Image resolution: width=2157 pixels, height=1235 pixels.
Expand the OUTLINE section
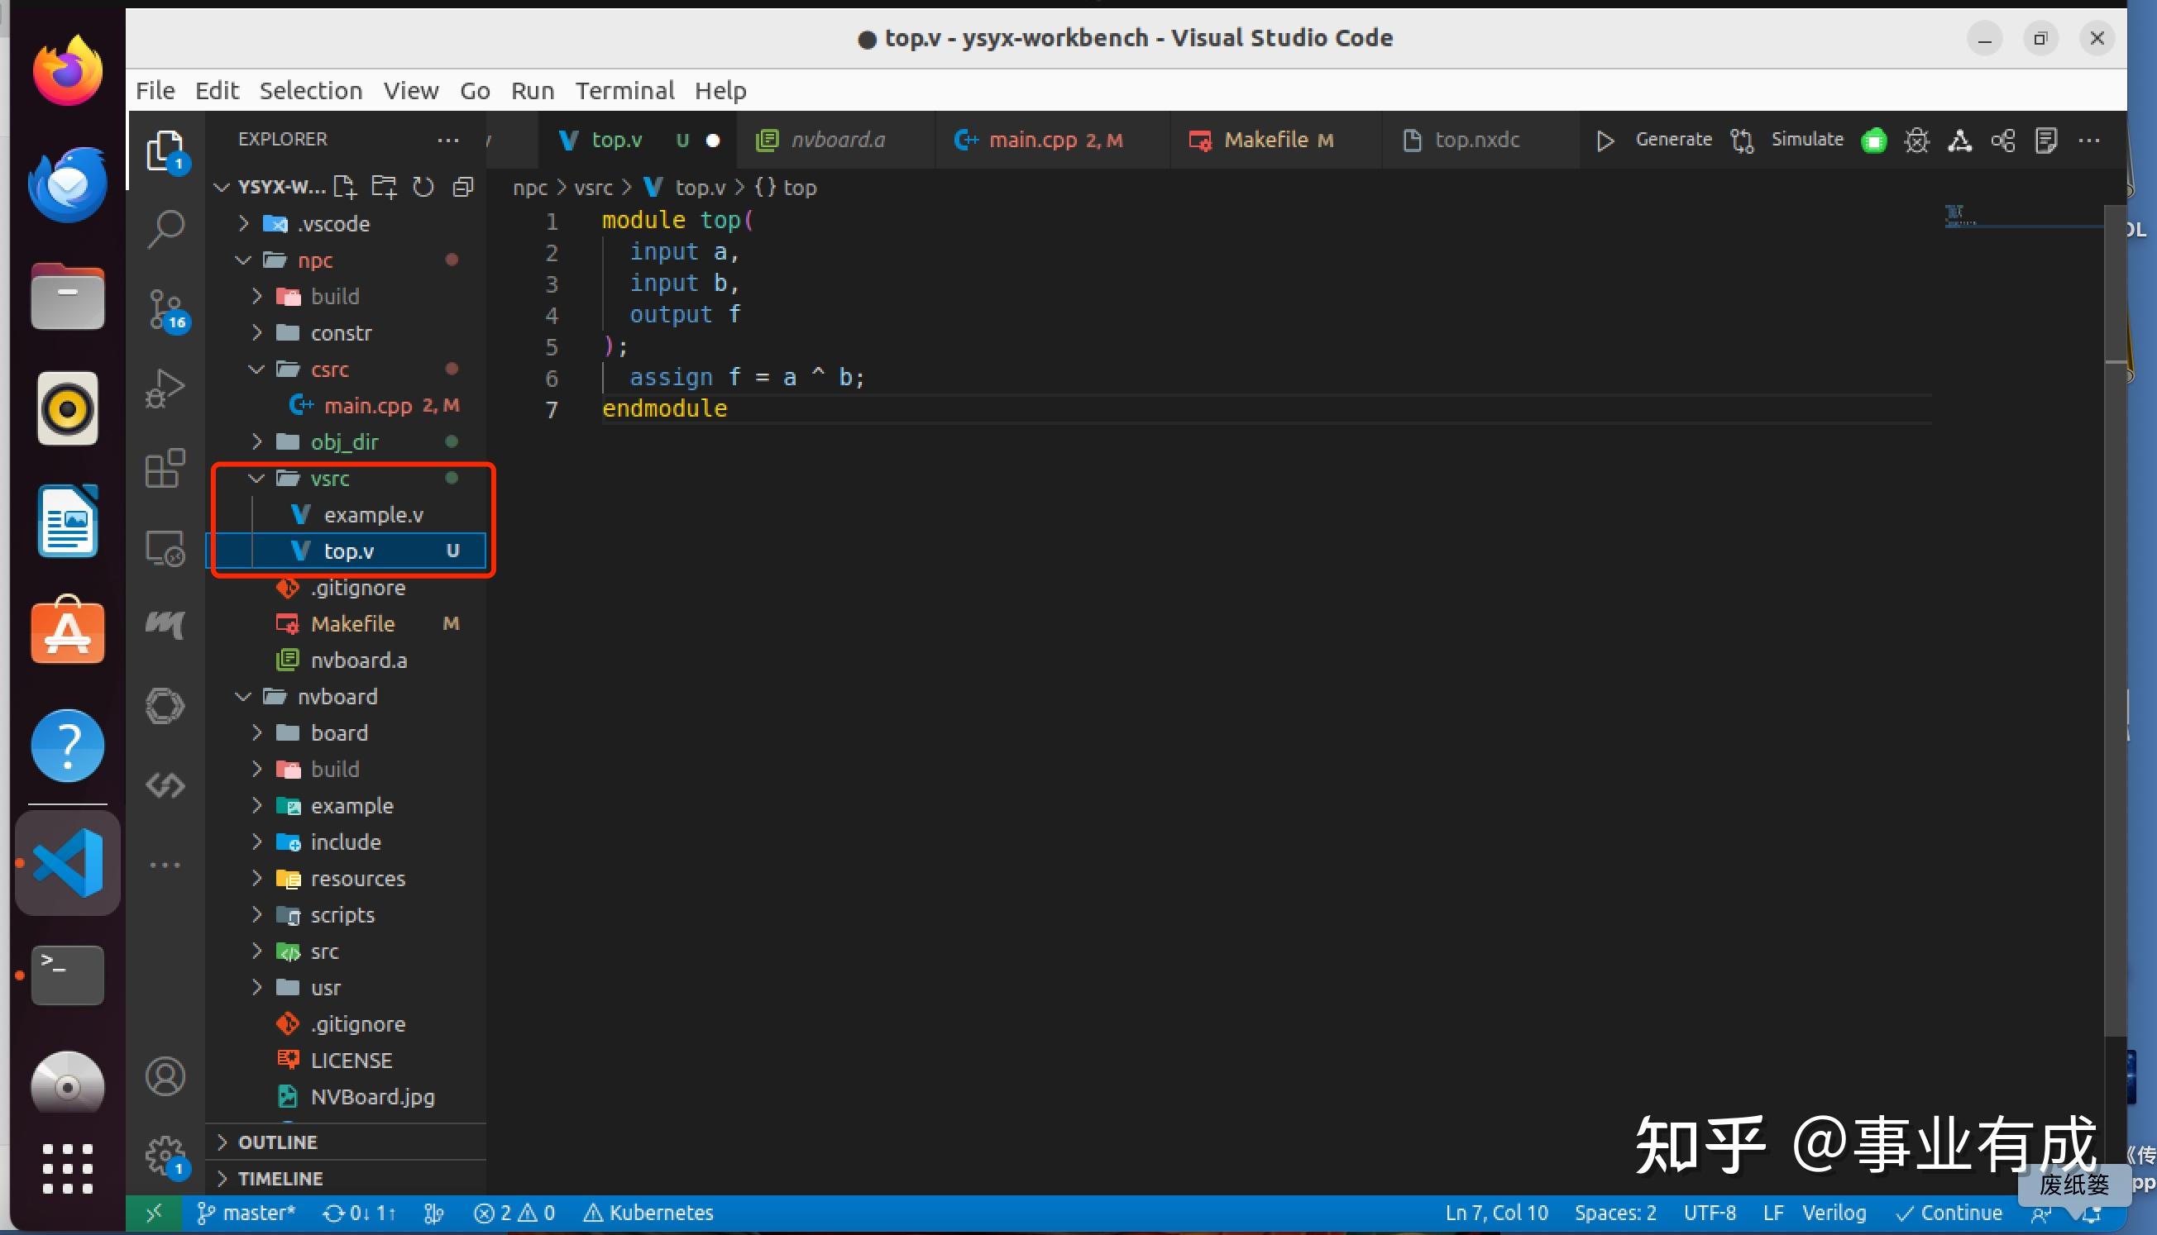tap(277, 1142)
